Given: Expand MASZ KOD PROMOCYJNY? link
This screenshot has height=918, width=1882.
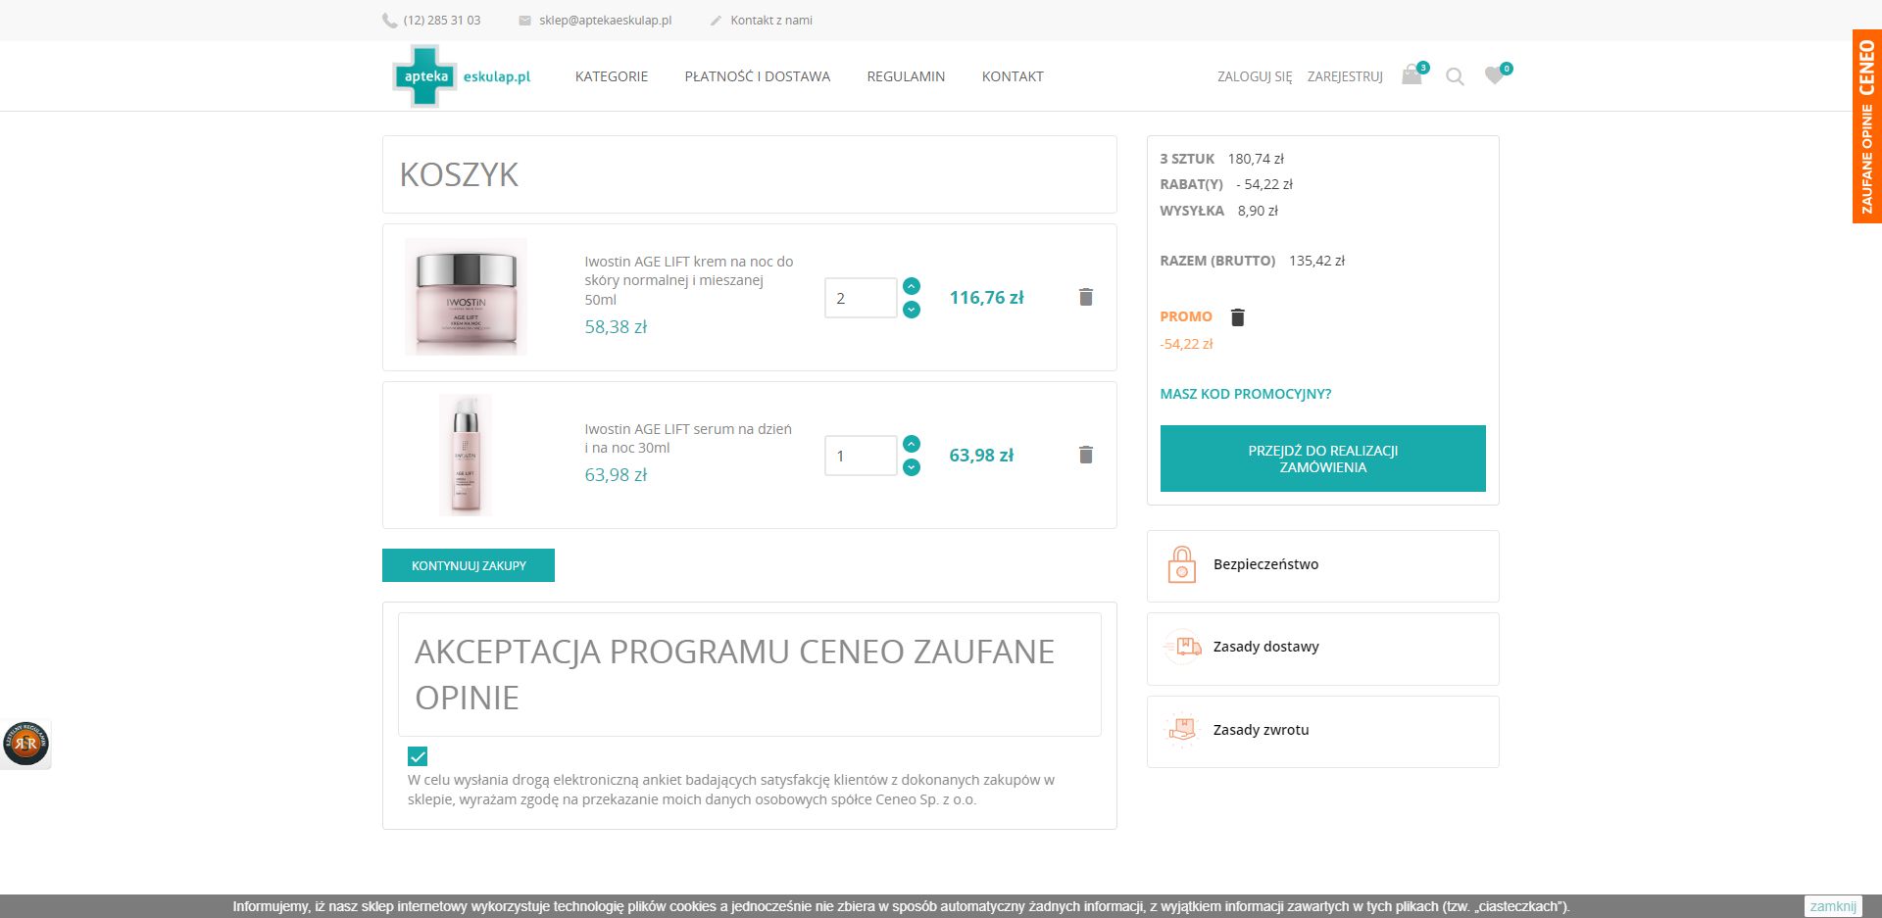Looking at the screenshot, I should tap(1246, 394).
